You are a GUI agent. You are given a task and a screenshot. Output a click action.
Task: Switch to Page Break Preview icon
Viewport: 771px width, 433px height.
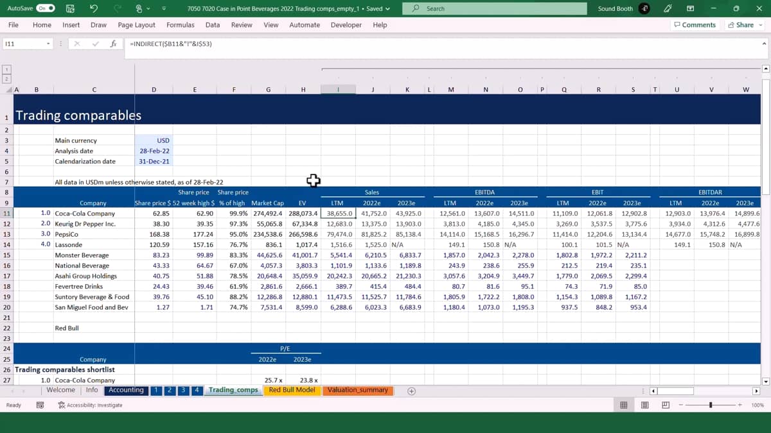(665, 405)
